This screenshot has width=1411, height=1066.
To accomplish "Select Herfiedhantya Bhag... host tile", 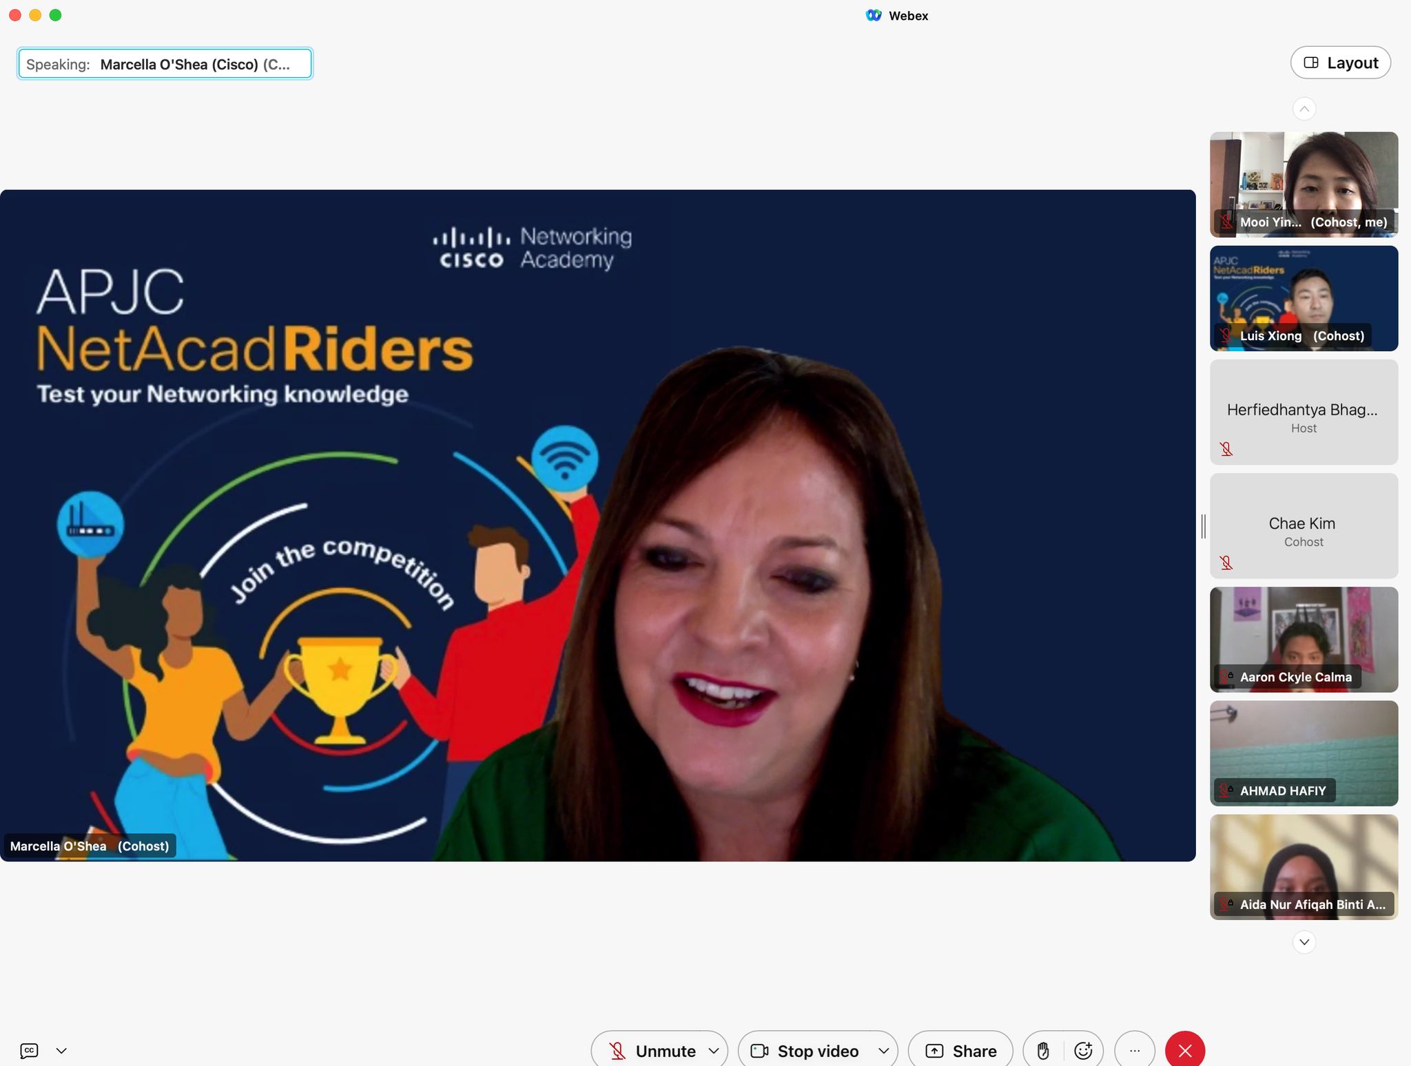I will point(1304,412).
